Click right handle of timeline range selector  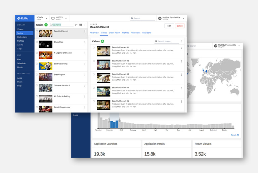coord(120,120)
